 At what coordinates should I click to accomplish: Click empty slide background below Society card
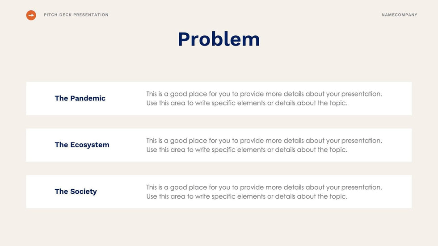[x=219, y=227]
